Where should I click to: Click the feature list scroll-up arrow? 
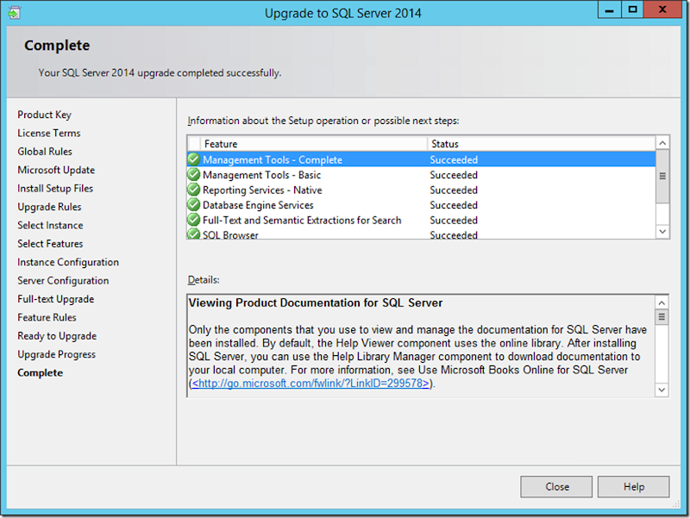[x=662, y=143]
